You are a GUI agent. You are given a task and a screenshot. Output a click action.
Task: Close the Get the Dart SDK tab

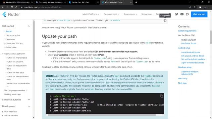(98, 2)
